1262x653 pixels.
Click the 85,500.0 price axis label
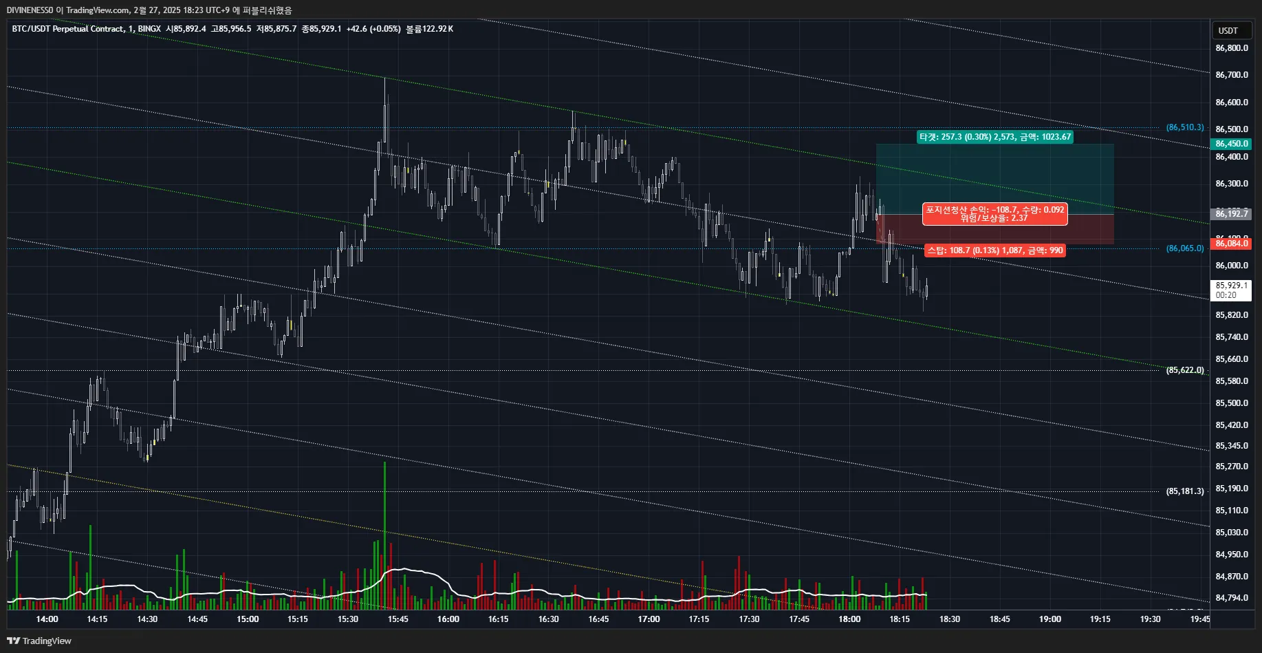pyautogui.click(x=1231, y=403)
